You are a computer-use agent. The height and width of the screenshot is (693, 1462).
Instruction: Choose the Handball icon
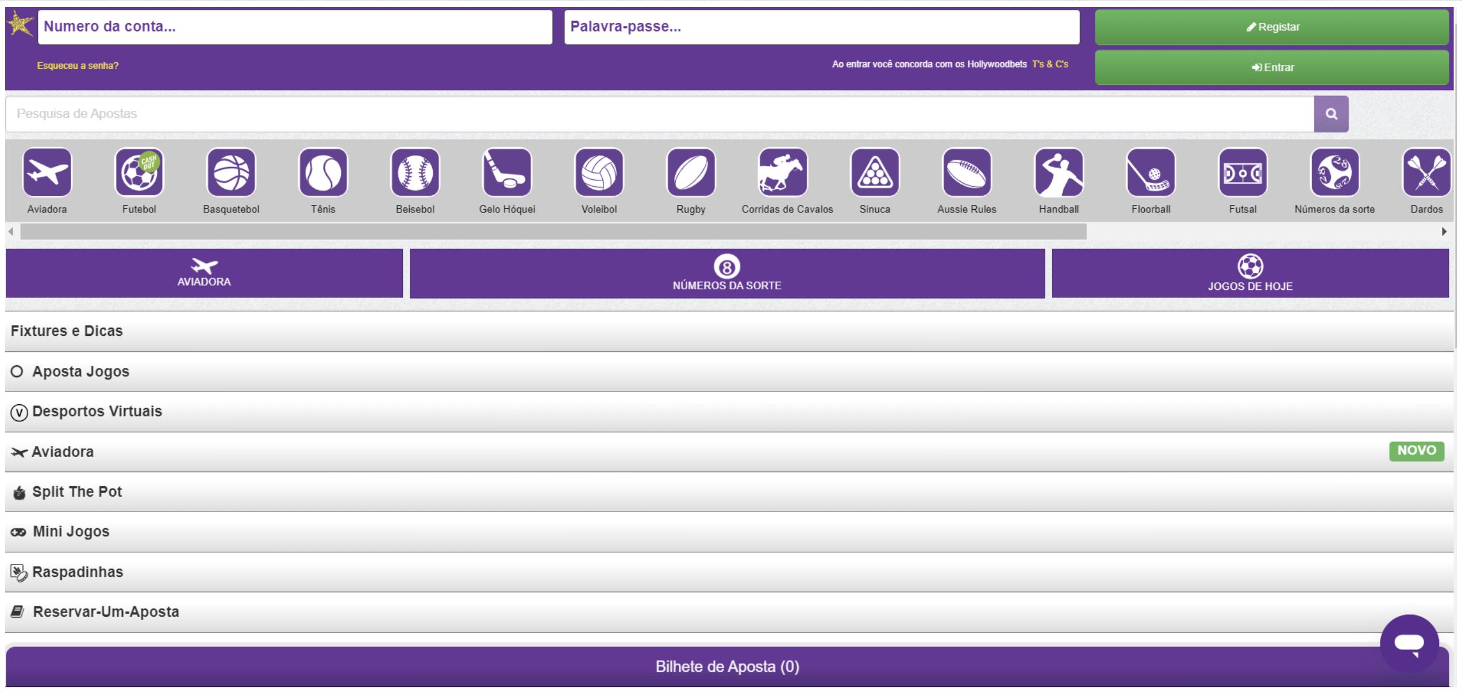pos(1059,172)
